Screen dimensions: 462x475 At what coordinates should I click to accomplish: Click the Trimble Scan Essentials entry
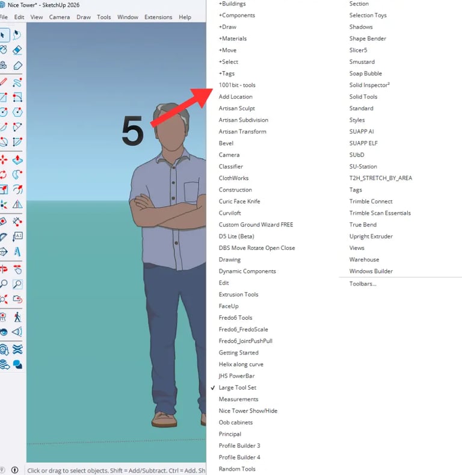tap(380, 213)
